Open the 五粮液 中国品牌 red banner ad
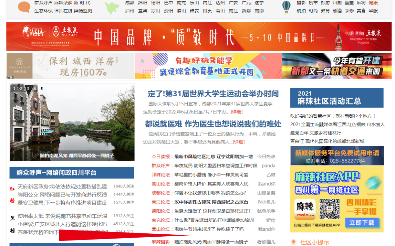The image size is (395, 246). pyautogui.click(x=199, y=37)
